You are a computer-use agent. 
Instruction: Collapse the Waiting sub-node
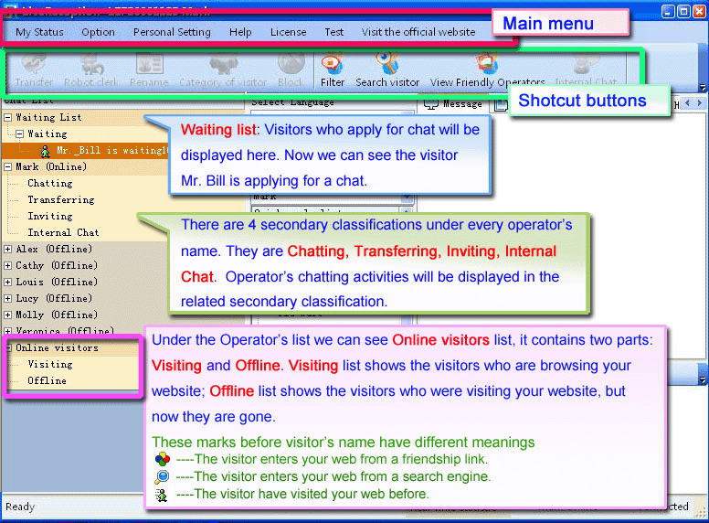(19, 133)
